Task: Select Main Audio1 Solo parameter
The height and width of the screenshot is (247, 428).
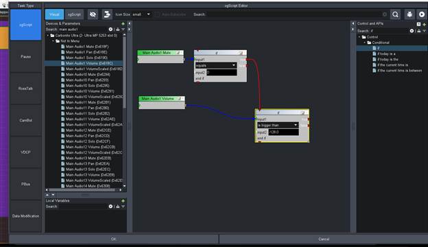Action: 86,58
